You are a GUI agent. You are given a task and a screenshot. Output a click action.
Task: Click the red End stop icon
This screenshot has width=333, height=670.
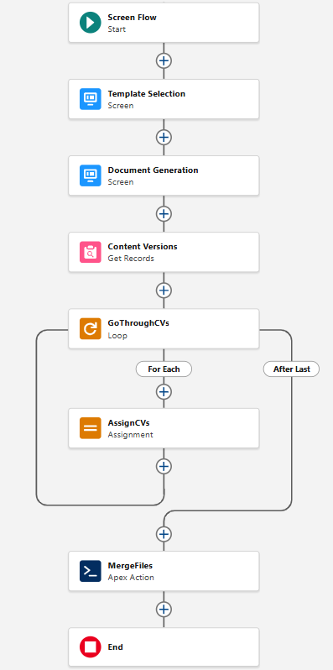[90, 647]
